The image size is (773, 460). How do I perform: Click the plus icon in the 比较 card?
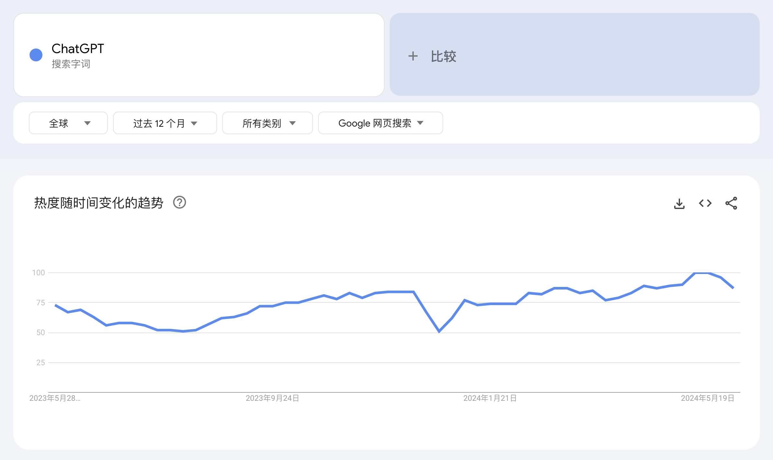point(413,56)
